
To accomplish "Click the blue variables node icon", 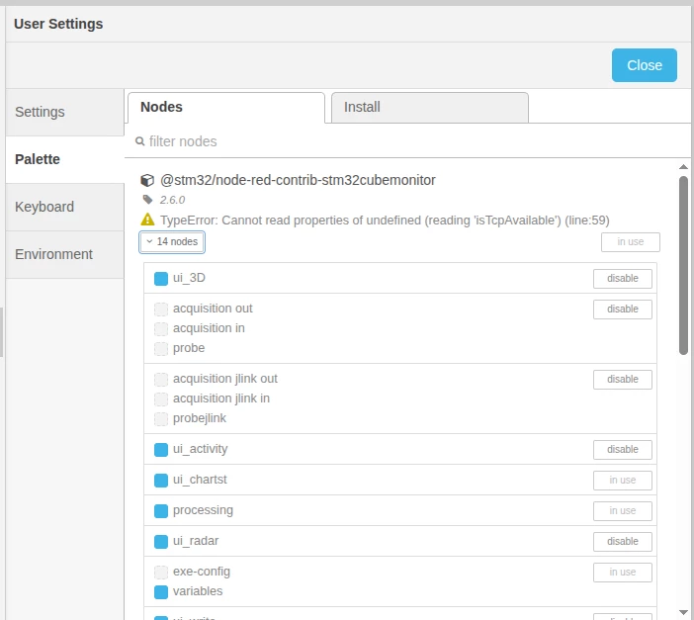I will (161, 591).
